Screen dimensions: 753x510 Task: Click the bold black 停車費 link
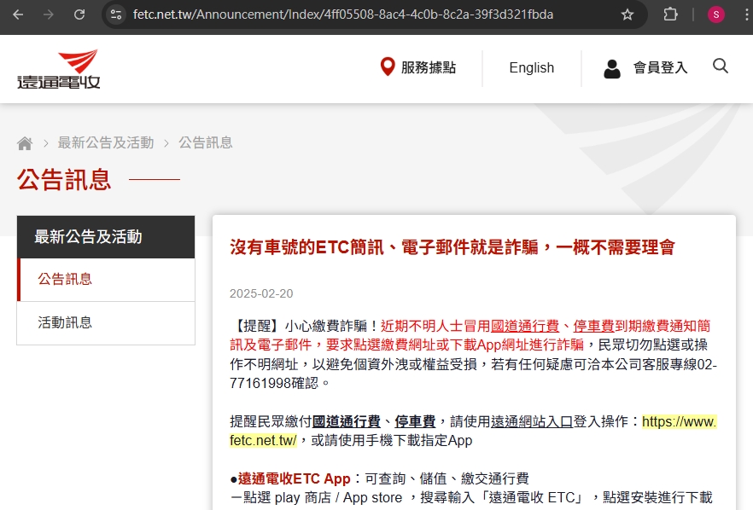pyautogui.click(x=415, y=421)
